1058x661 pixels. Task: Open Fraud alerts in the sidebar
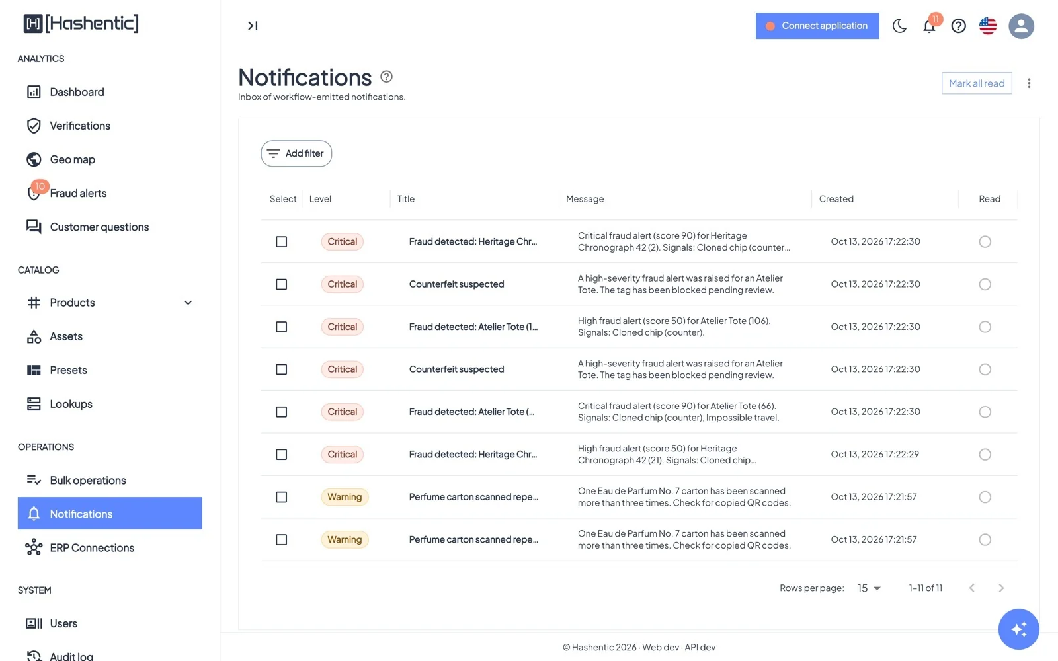coord(110,193)
